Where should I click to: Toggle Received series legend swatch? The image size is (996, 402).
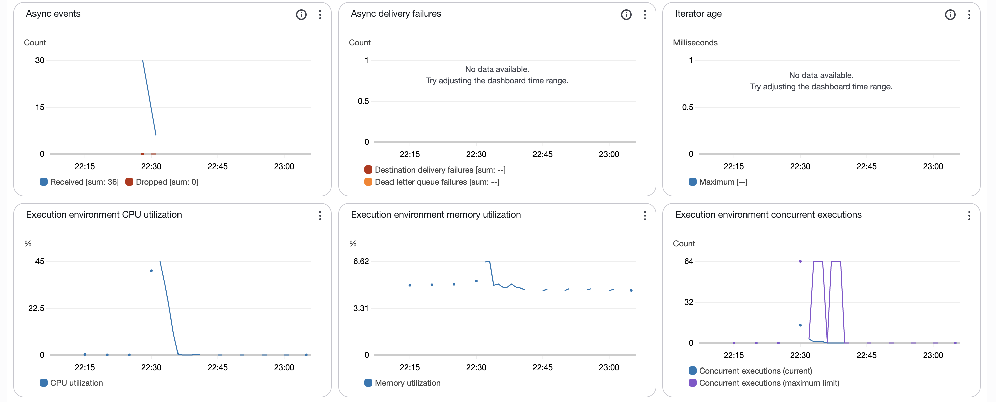click(44, 182)
